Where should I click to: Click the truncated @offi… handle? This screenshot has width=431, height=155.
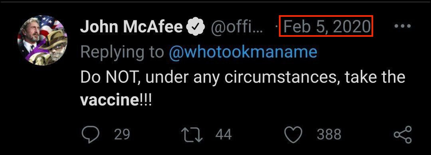(x=237, y=26)
